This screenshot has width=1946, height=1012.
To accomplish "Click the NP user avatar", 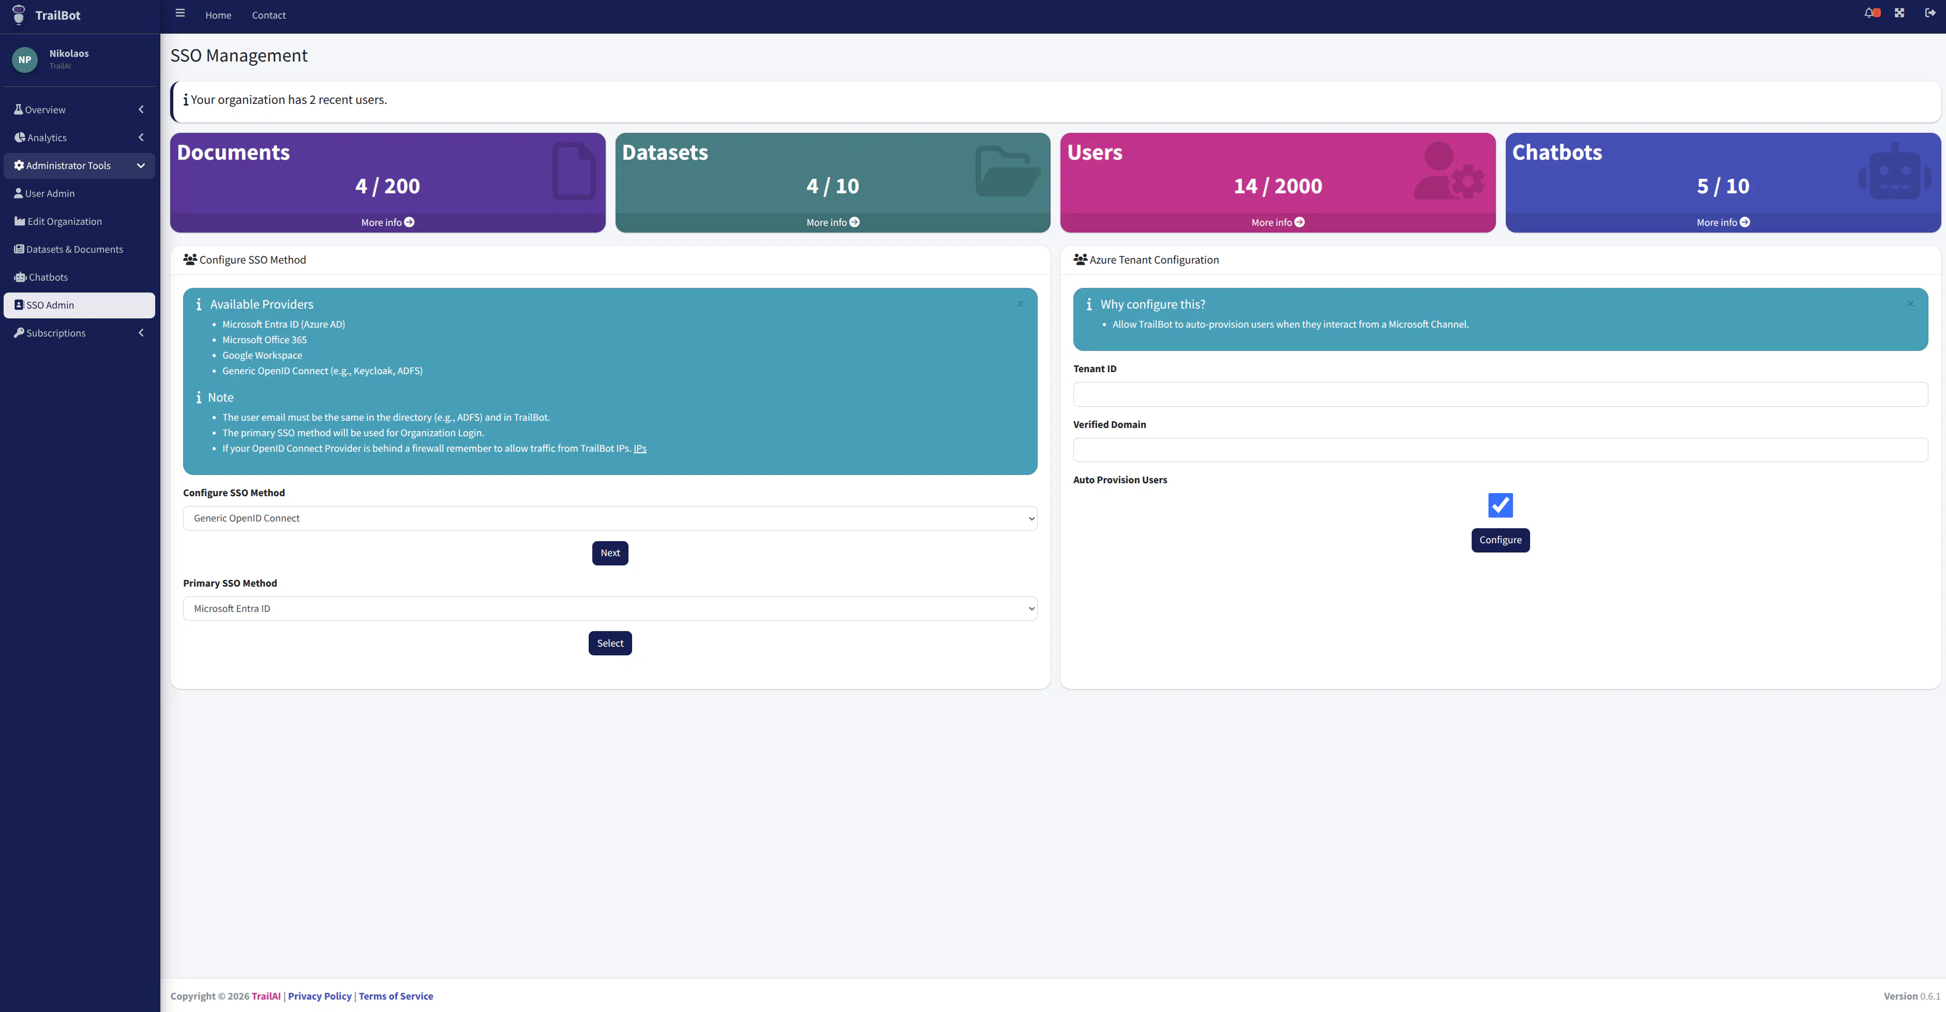I will pos(25,59).
